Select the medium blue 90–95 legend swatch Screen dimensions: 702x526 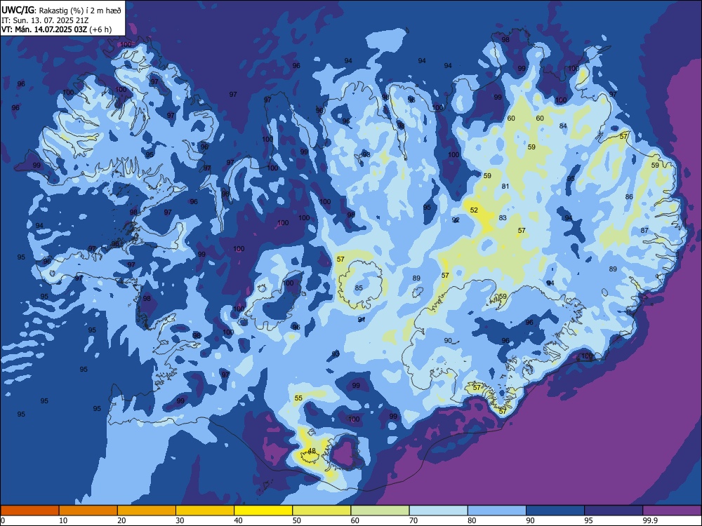555,511
